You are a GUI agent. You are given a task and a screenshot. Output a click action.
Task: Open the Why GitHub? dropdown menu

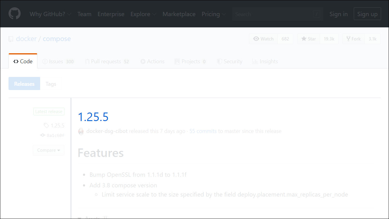(x=50, y=14)
